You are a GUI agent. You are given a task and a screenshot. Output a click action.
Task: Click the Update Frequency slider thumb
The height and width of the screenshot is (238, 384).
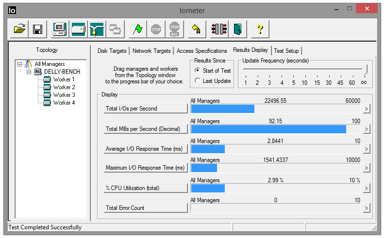365,69
